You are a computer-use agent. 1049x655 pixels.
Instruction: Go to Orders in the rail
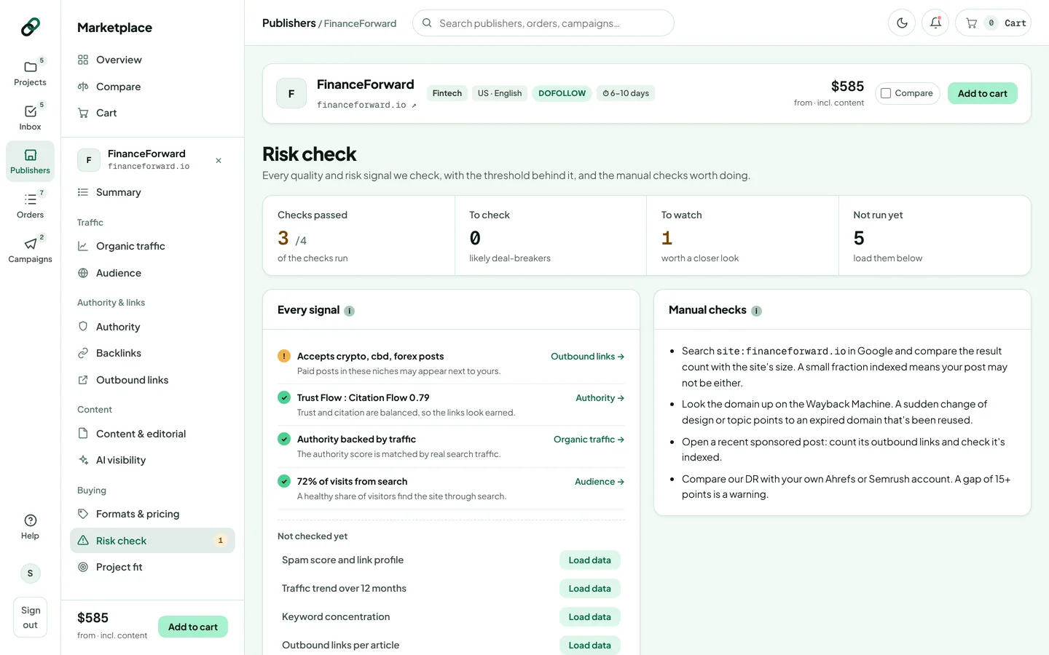tap(30, 205)
